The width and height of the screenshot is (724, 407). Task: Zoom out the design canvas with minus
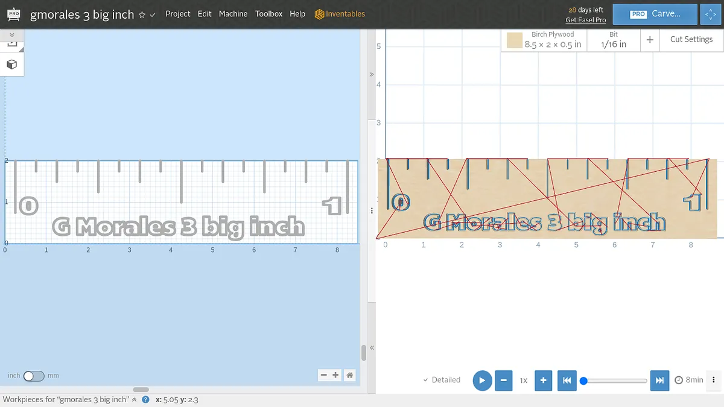[324, 375]
